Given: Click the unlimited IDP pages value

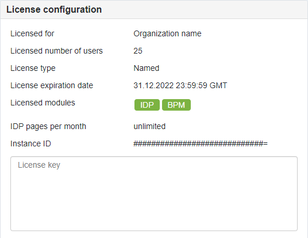Looking at the screenshot, I should point(149,126).
